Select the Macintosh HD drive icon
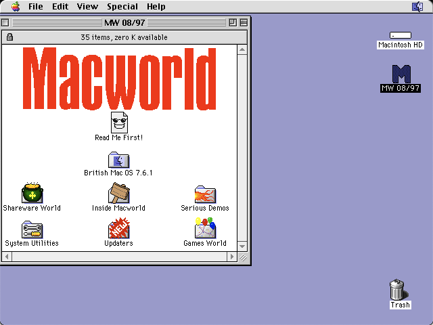433x325 pixels. point(401,35)
